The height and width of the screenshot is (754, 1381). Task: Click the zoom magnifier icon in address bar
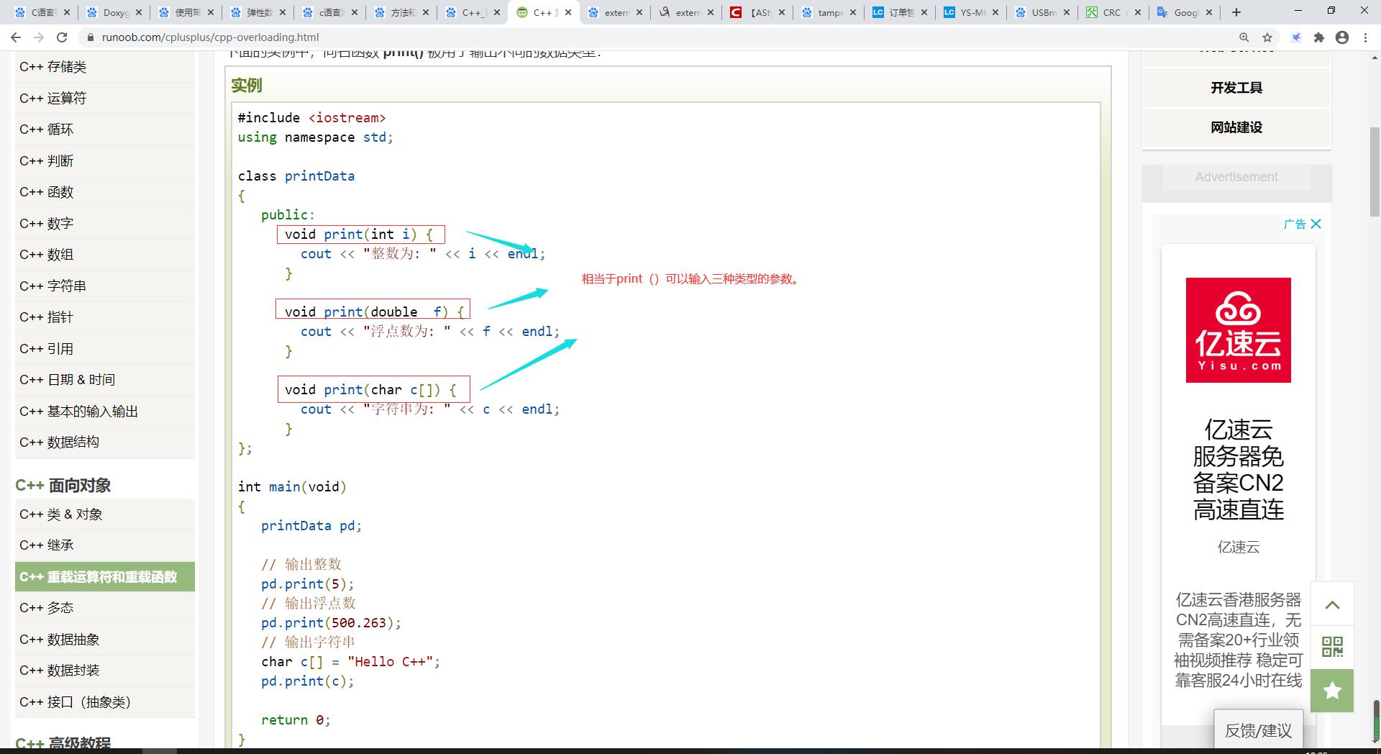(x=1243, y=37)
